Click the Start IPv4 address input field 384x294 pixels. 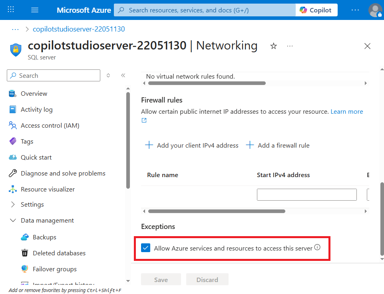[306, 195]
